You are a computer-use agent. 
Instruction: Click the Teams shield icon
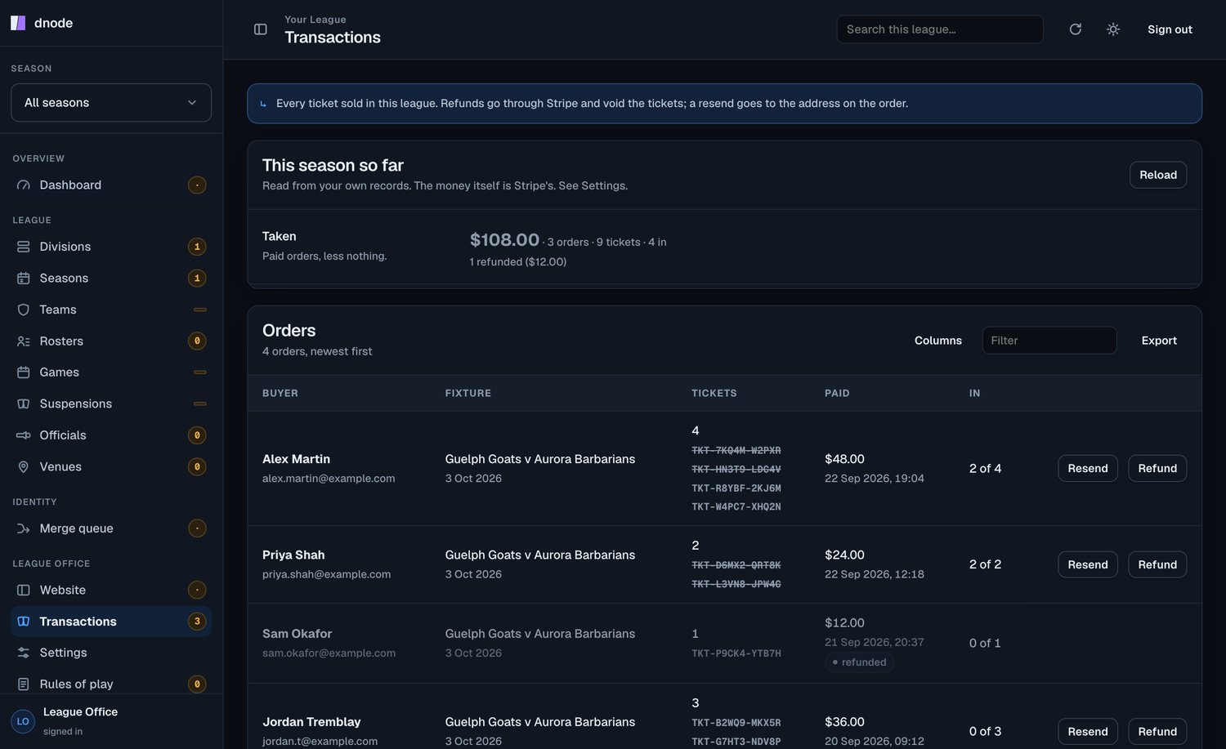click(x=24, y=310)
